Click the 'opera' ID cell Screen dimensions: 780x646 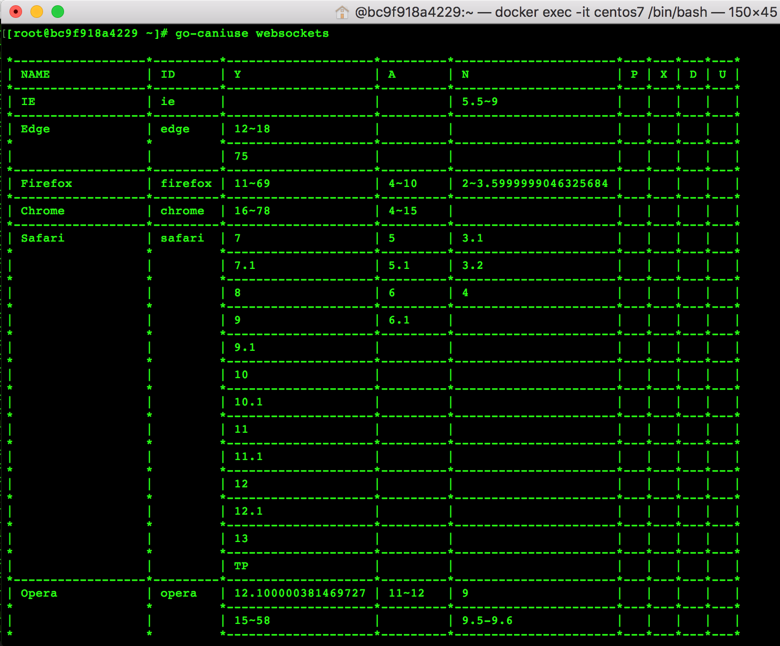click(178, 593)
